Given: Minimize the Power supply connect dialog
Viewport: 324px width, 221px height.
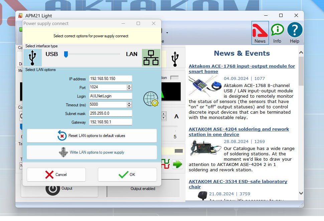Looking at the screenshot, I should [123, 24].
